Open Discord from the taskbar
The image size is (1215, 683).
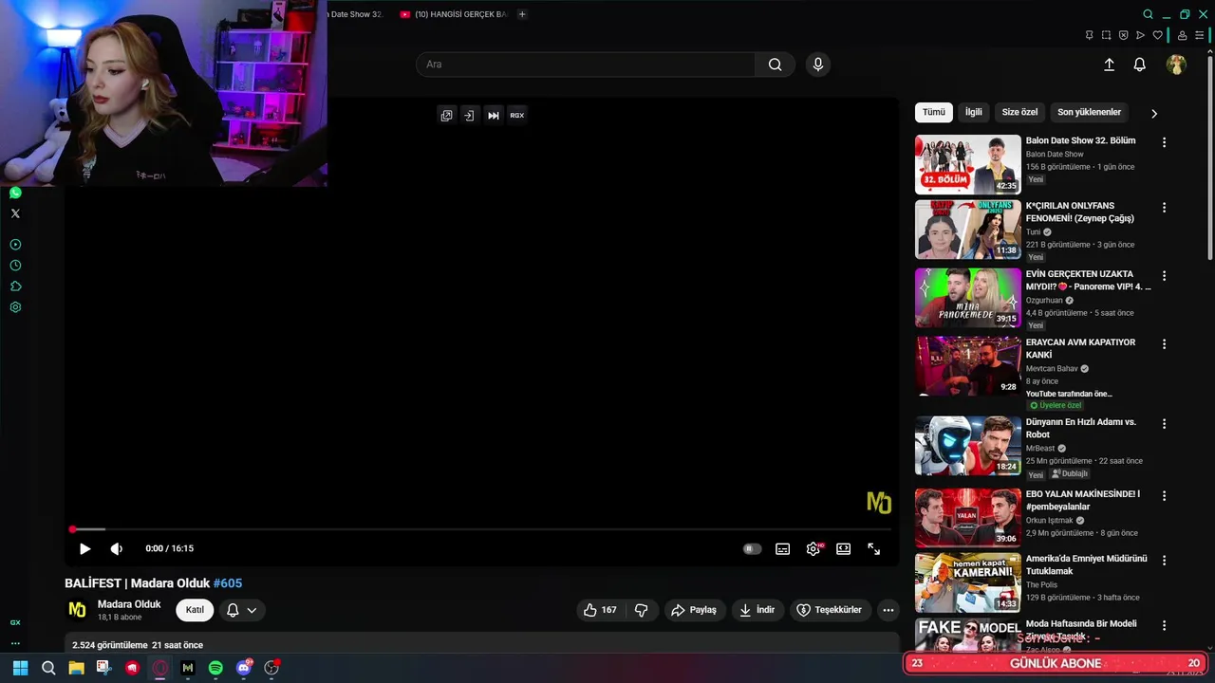click(x=244, y=668)
